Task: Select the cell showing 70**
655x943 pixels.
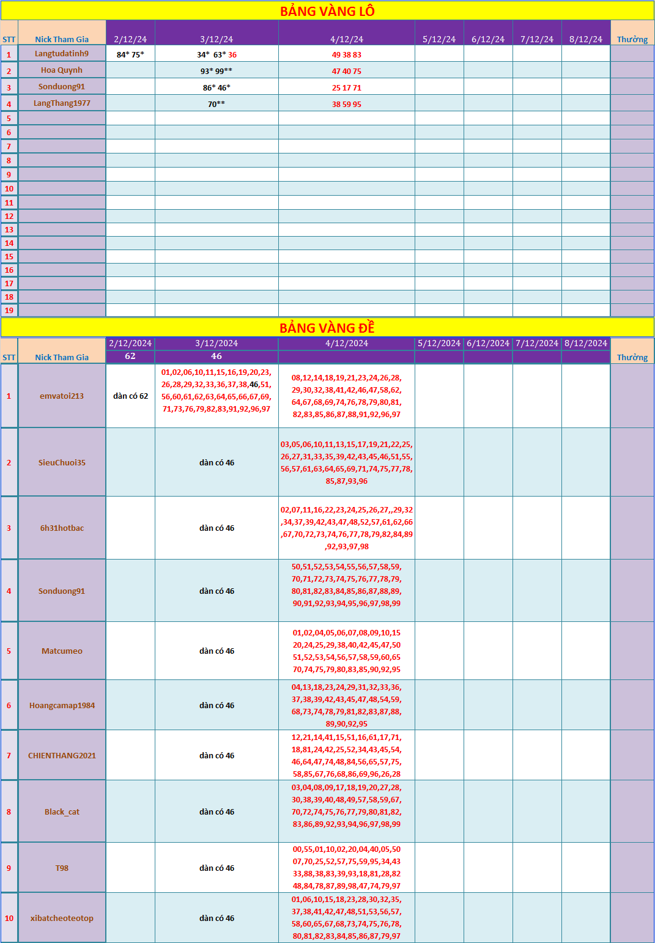Action: coord(216,104)
